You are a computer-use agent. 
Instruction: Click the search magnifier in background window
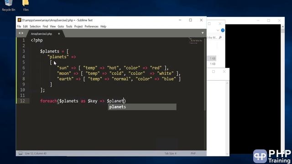pyautogui.click(x=220, y=37)
